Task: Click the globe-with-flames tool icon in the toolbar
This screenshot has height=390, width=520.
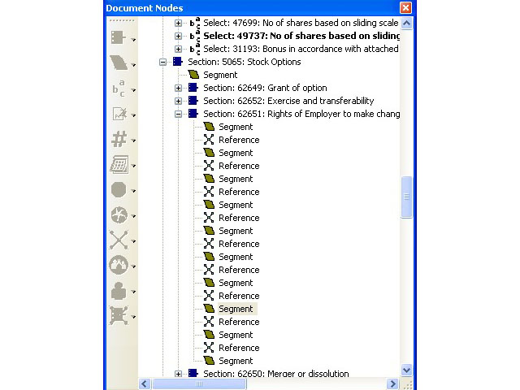Action: click(x=119, y=266)
